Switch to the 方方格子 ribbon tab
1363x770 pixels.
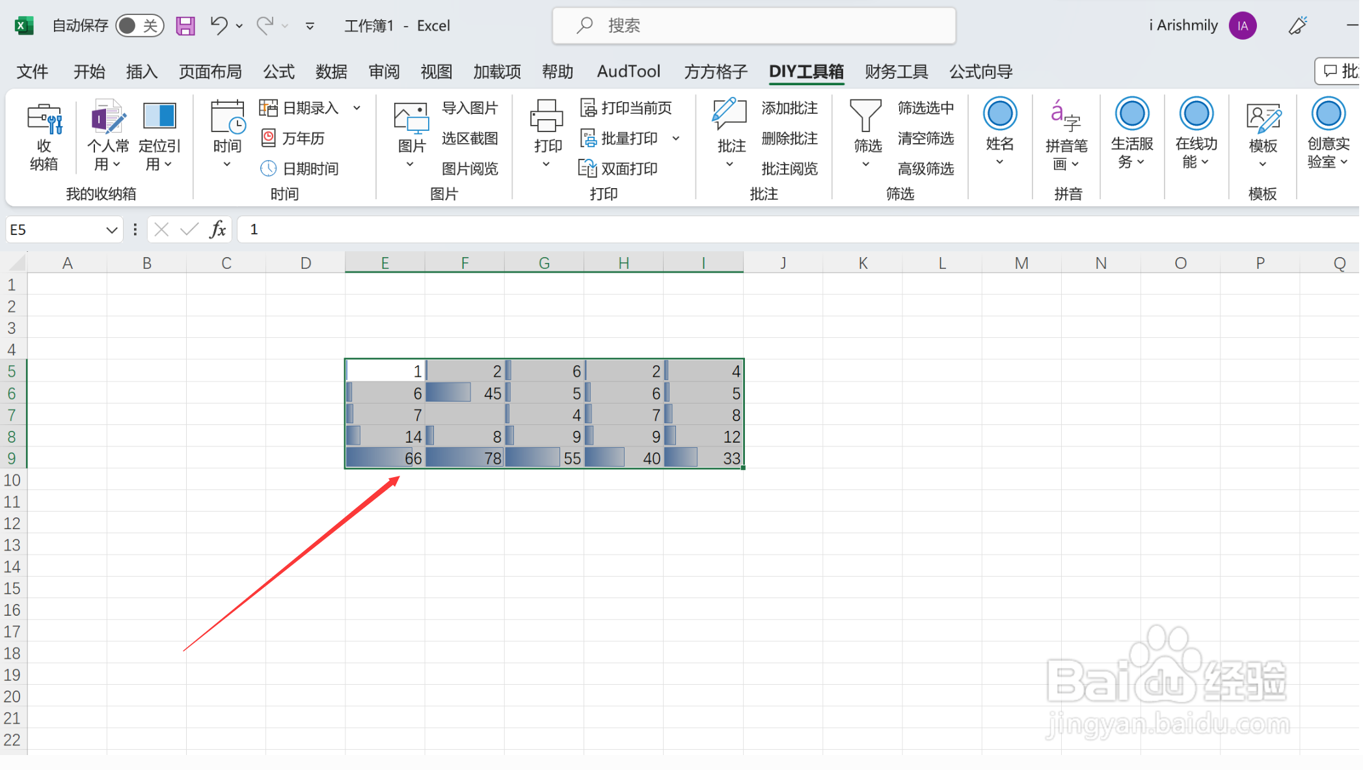point(714,72)
